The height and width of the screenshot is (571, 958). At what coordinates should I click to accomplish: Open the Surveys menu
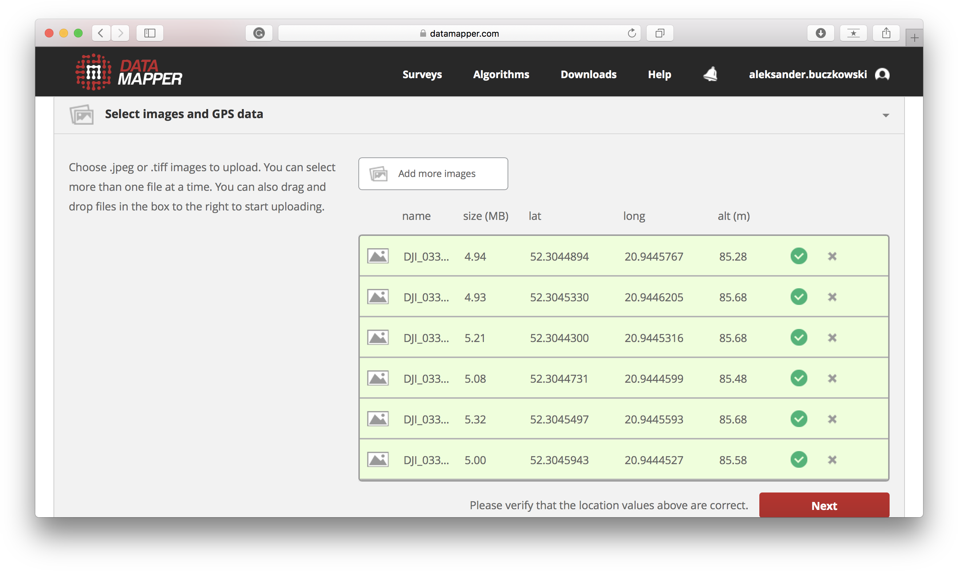[x=422, y=74]
